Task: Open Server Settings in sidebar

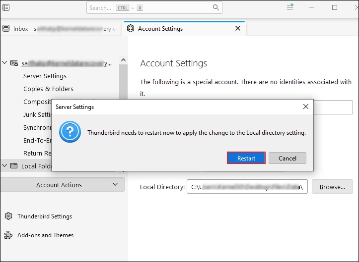Action: (x=45, y=76)
